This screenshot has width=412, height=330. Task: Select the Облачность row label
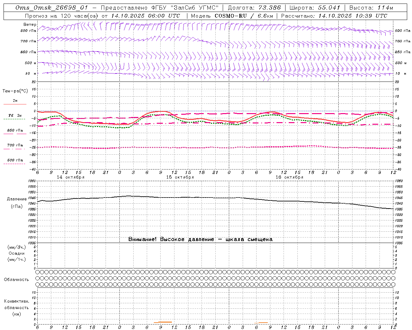tap(16, 279)
